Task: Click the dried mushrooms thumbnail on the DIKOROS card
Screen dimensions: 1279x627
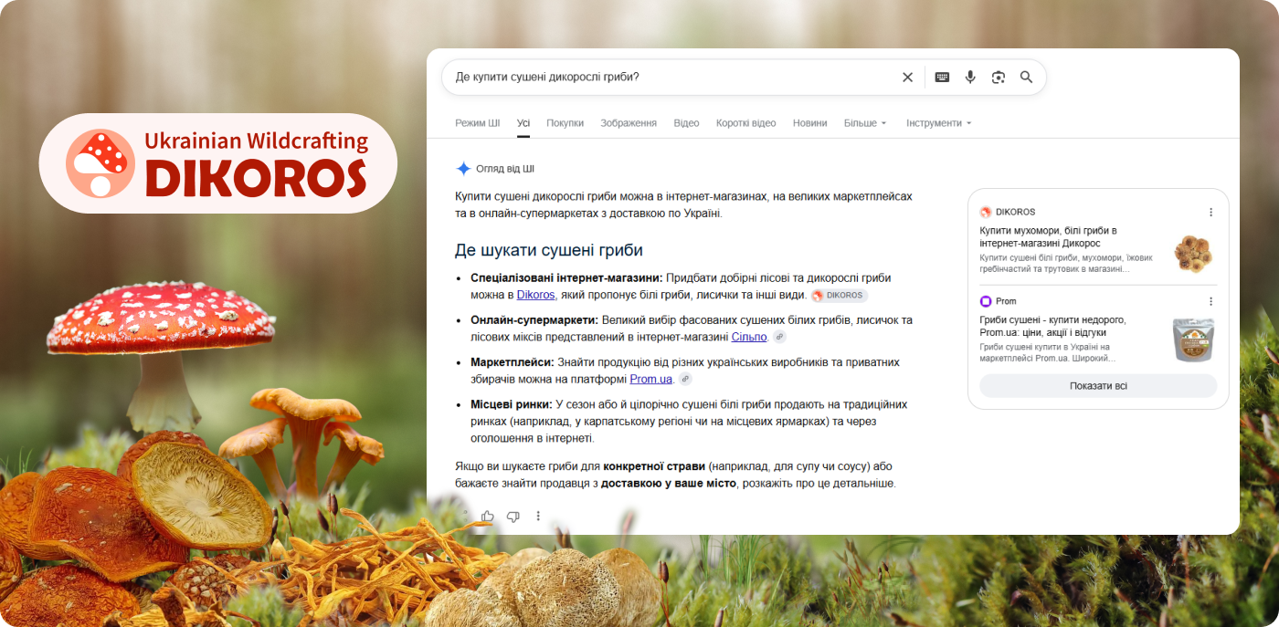Action: point(1193,253)
